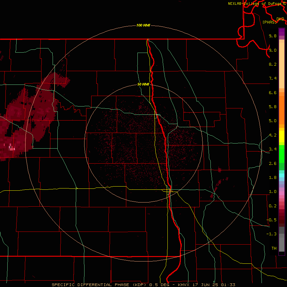Image resolution: width=287 pixels, height=287 pixels.
Task: Select the 1.8 scale value
Action: point(273,178)
